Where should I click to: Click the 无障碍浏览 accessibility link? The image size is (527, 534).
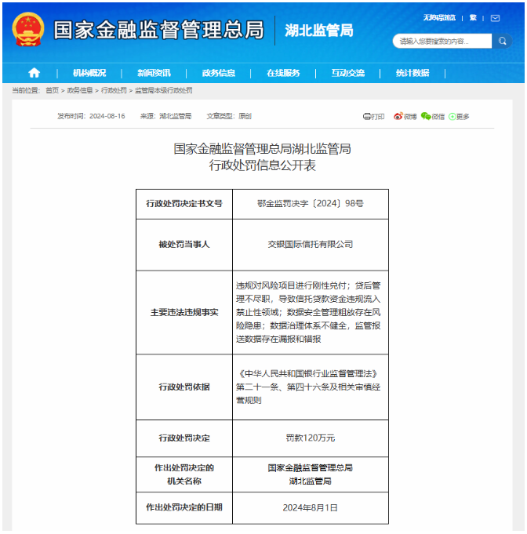tap(439, 18)
